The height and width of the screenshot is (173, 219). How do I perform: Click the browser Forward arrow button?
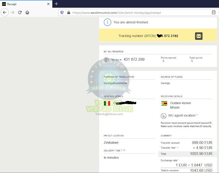(12, 12)
